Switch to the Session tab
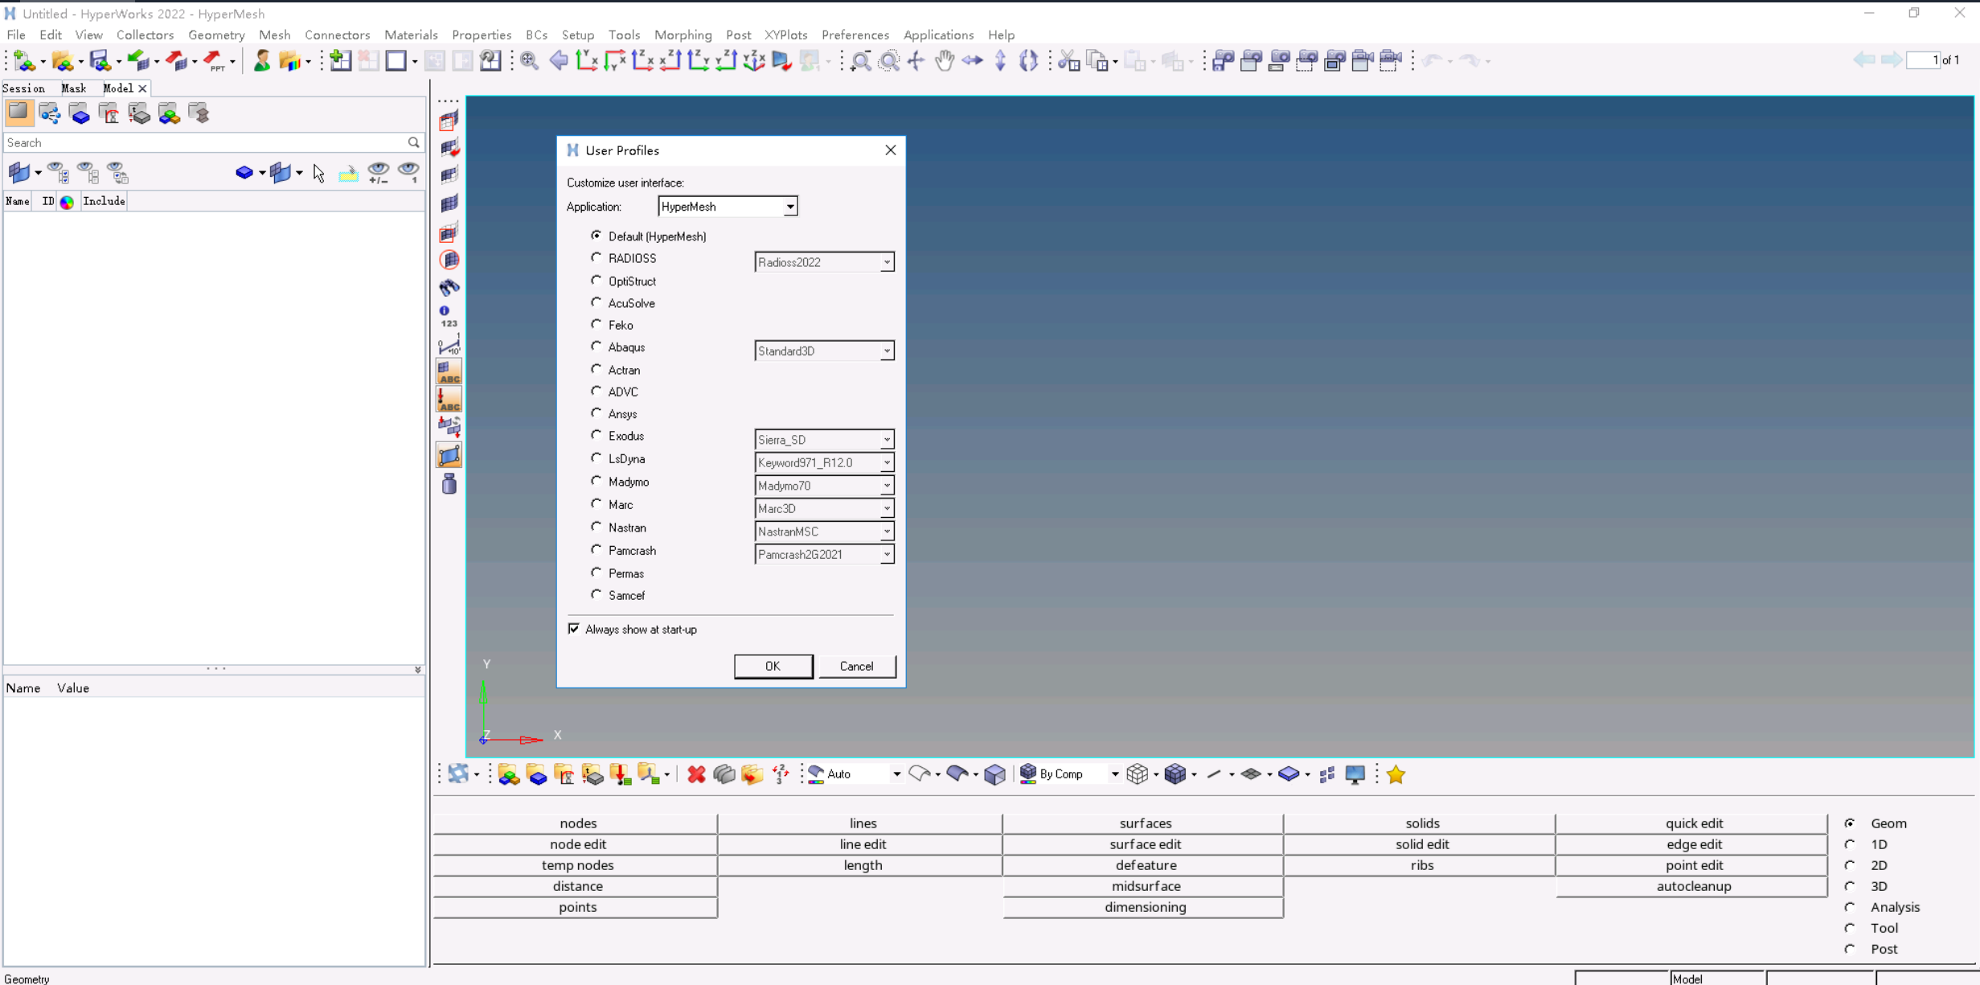Image resolution: width=1980 pixels, height=985 pixels. click(23, 88)
